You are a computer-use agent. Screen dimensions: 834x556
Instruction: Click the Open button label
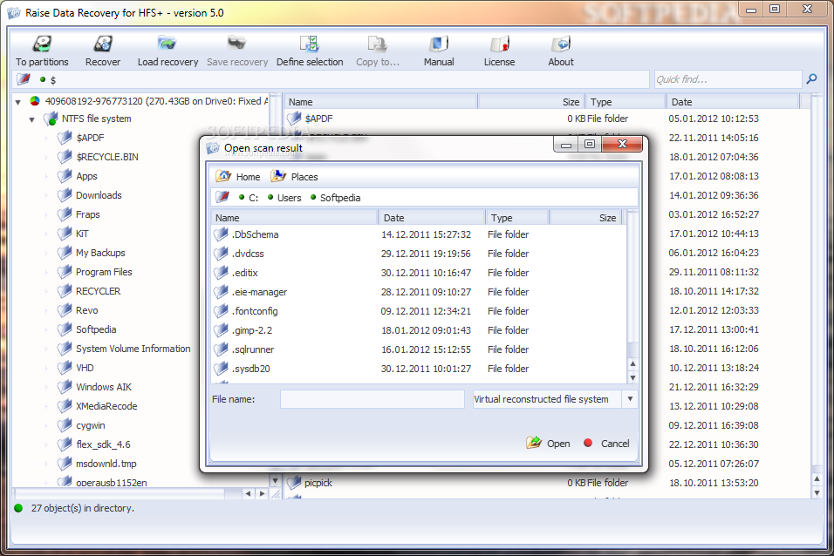click(x=558, y=444)
